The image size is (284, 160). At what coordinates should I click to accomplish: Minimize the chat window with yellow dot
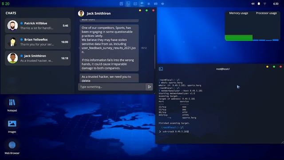[140, 11]
